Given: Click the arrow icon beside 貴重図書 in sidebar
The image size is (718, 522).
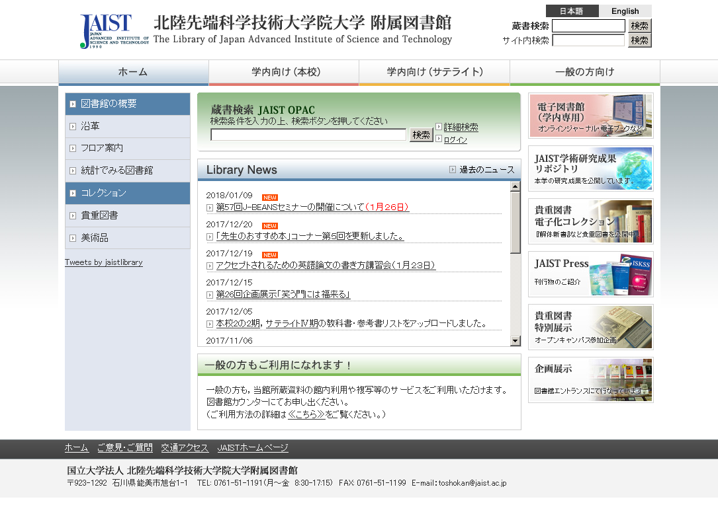Looking at the screenshot, I should (x=73, y=216).
